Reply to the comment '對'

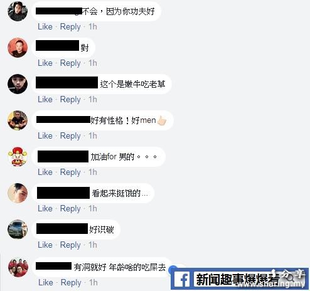point(70,63)
